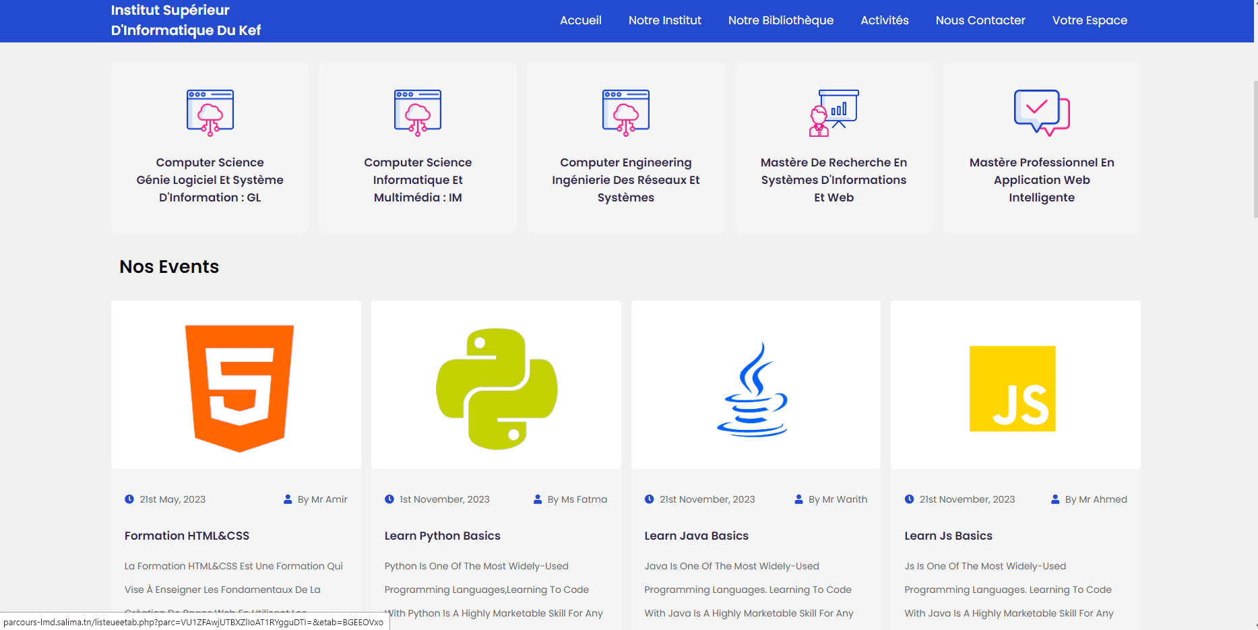Click the user icon beside By Mr Warith
Image resolution: width=1258 pixels, height=630 pixels.
click(x=798, y=499)
